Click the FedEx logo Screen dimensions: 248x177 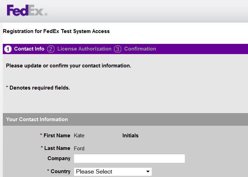click(x=27, y=11)
